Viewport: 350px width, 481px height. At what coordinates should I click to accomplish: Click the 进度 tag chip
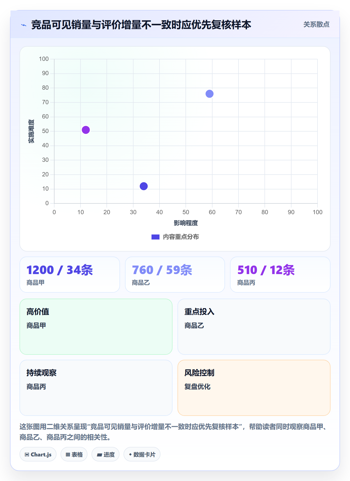coord(105,454)
